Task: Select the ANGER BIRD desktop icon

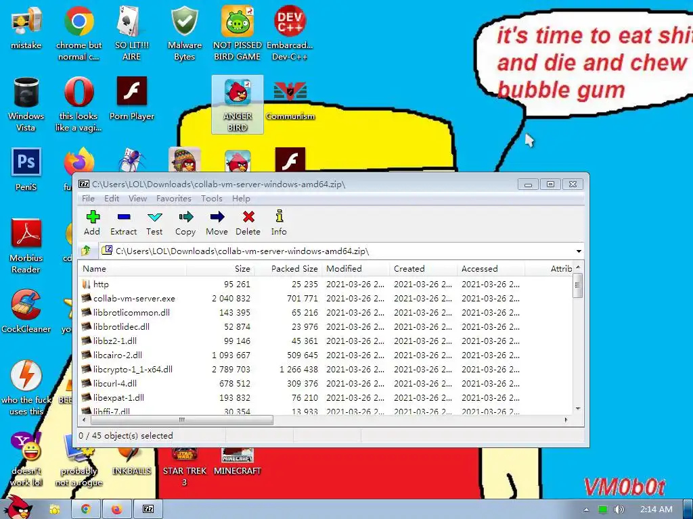Action: tap(238, 105)
